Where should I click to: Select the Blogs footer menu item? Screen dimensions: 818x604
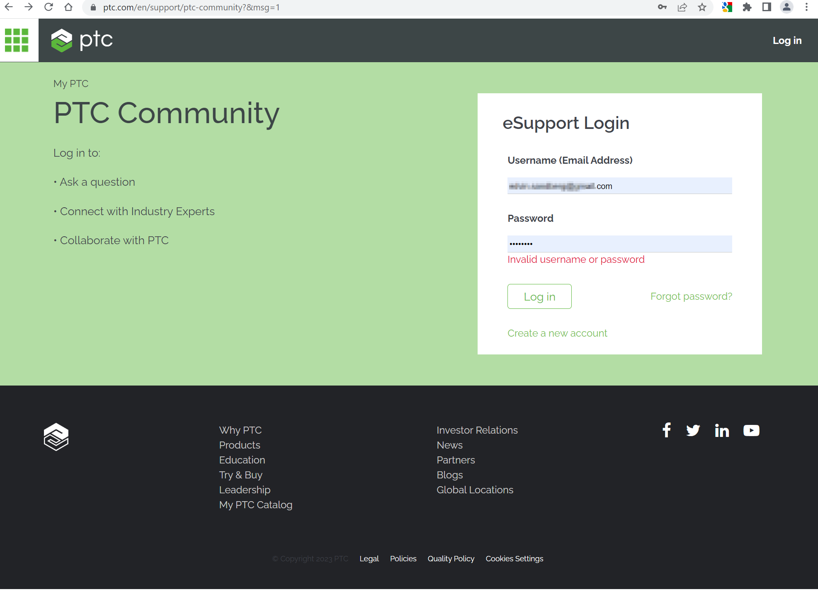pos(449,475)
